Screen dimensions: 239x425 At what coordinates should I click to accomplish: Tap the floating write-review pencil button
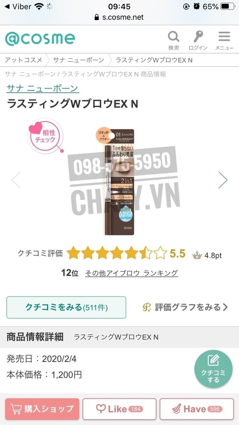pyautogui.click(x=213, y=369)
